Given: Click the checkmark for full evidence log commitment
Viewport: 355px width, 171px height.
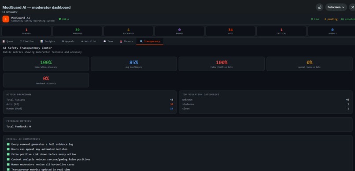Looking at the screenshot, I should [x=8, y=144].
